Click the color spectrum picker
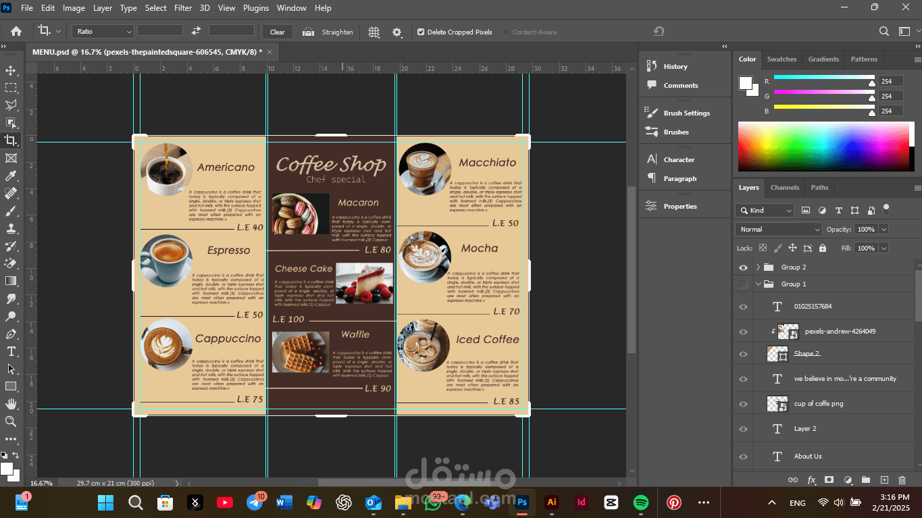The height and width of the screenshot is (518, 922). click(x=824, y=146)
